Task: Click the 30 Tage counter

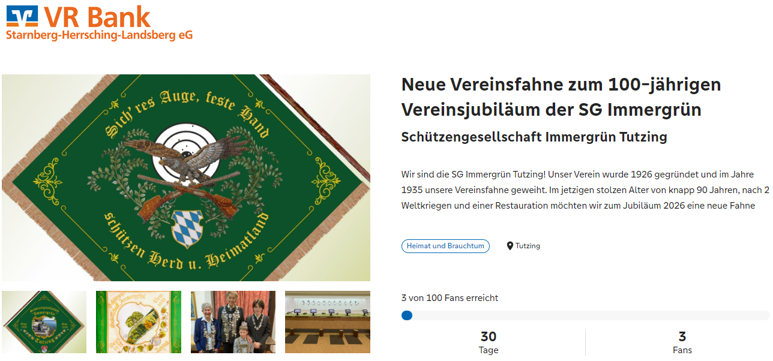Action: pos(489,342)
